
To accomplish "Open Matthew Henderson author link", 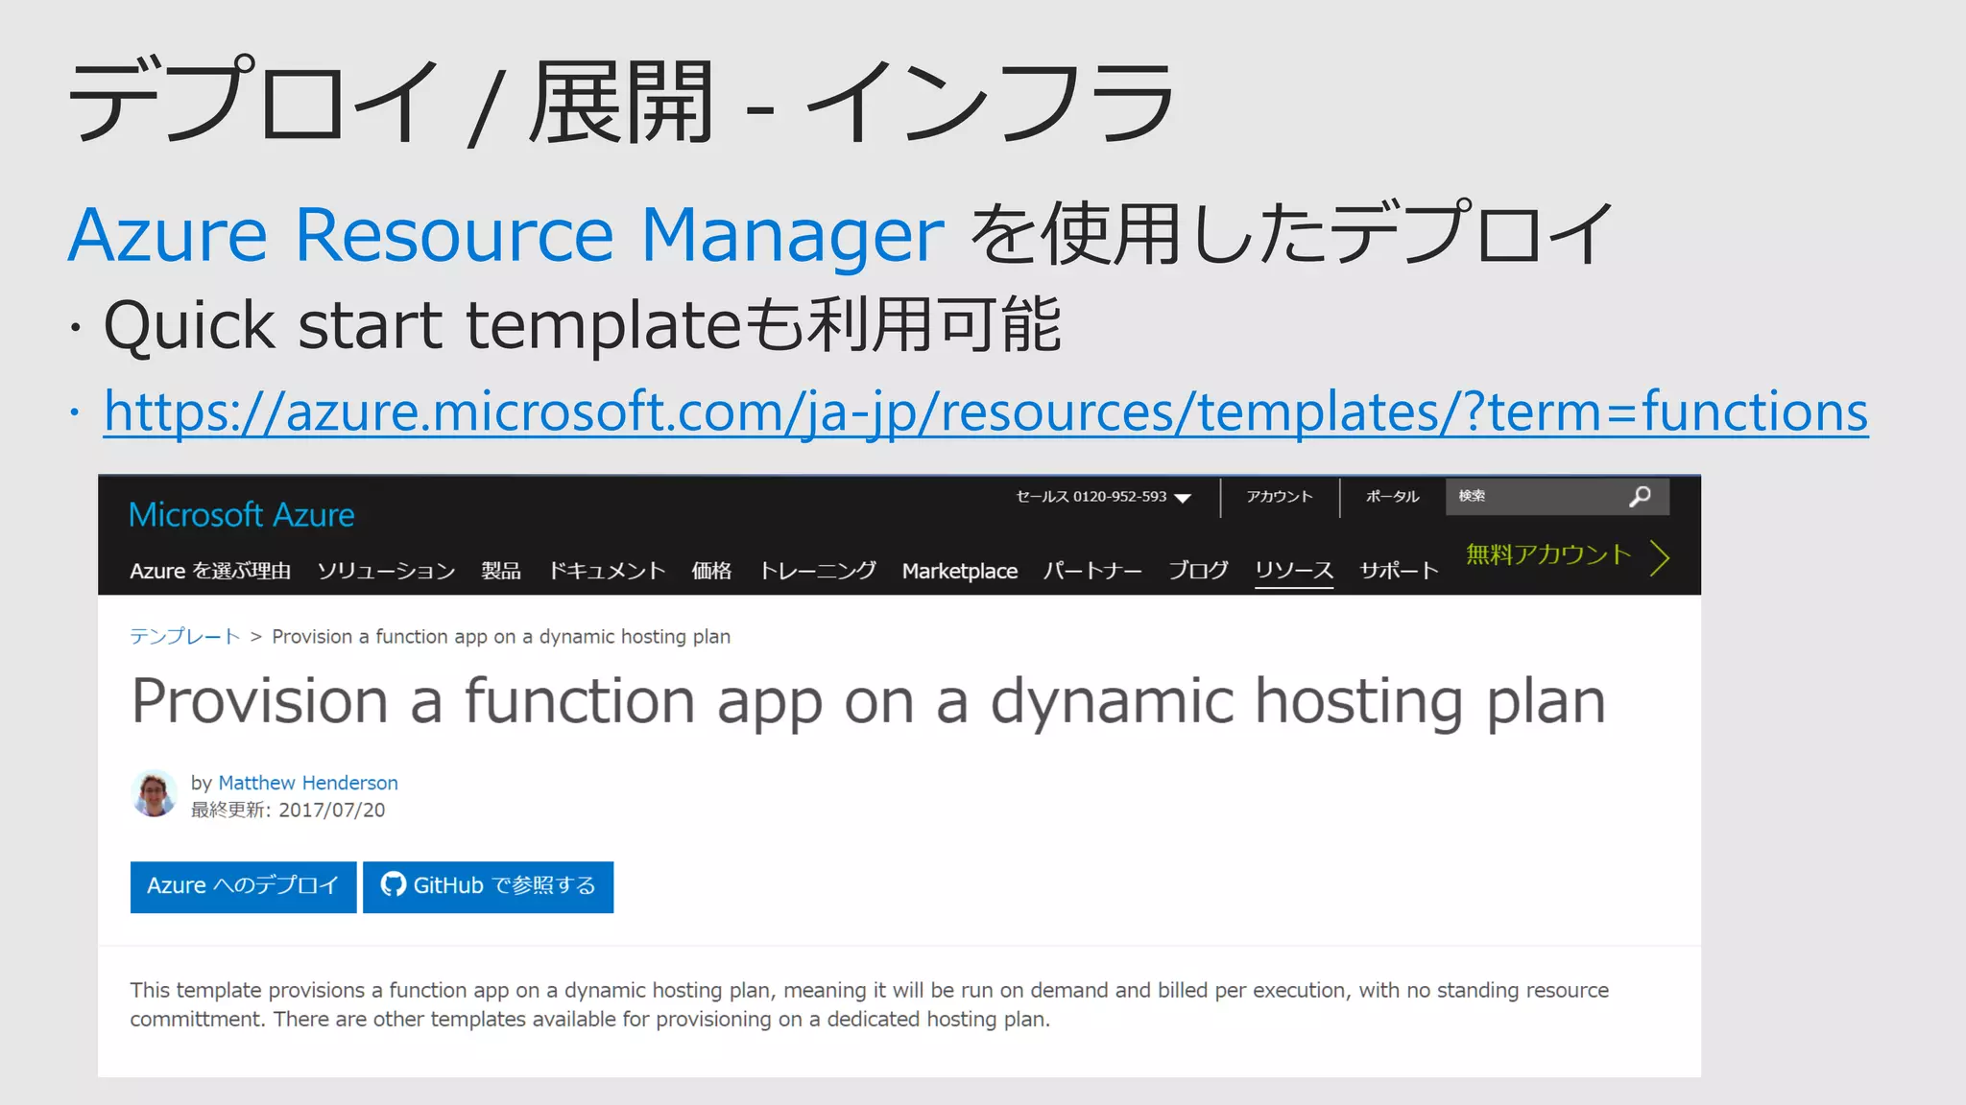I will [308, 783].
